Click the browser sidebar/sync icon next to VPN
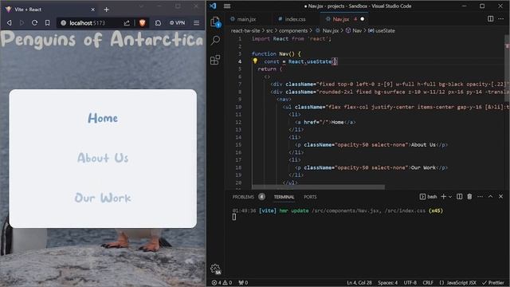The image size is (510, 287). pyautogui.click(x=158, y=23)
